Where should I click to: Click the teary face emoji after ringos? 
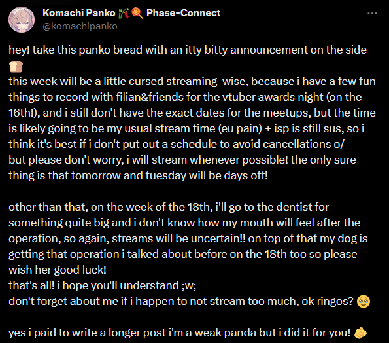(x=364, y=301)
